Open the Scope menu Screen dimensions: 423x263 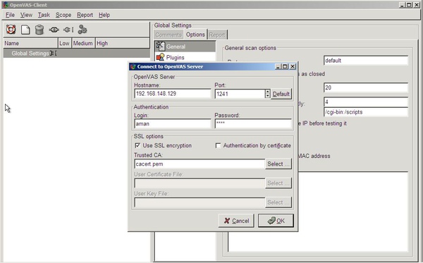(x=63, y=15)
